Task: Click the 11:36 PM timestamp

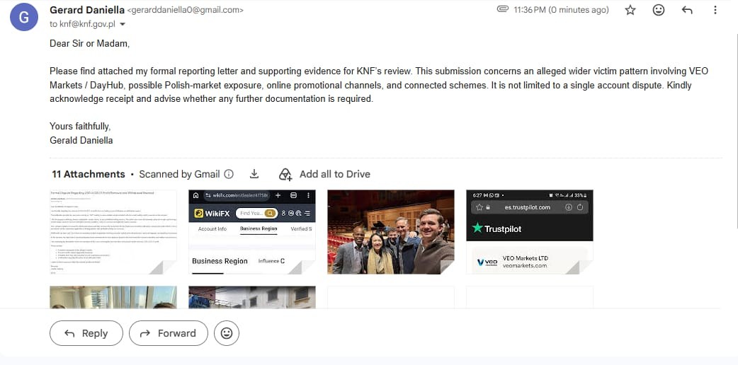Action: point(561,10)
